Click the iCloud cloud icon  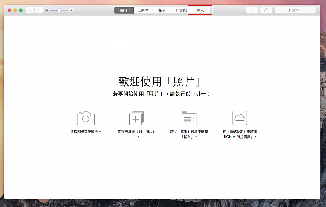coord(240,118)
